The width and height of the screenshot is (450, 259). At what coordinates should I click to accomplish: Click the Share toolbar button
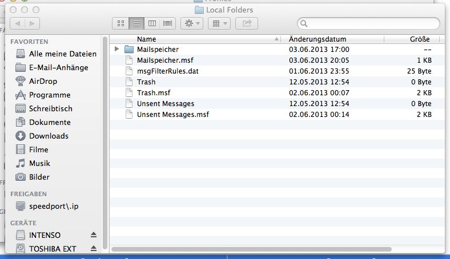[247, 23]
